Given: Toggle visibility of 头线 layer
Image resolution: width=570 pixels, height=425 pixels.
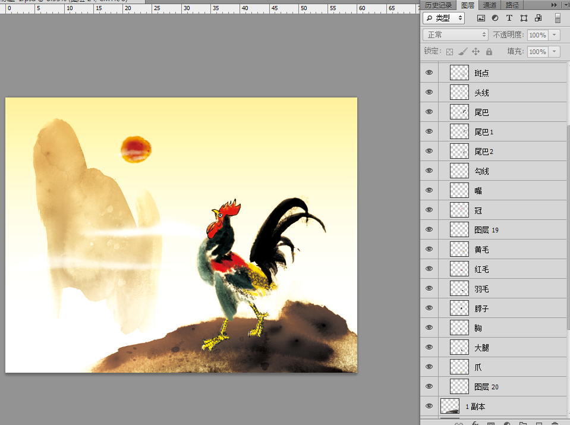Looking at the screenshot, I should 429,92.
